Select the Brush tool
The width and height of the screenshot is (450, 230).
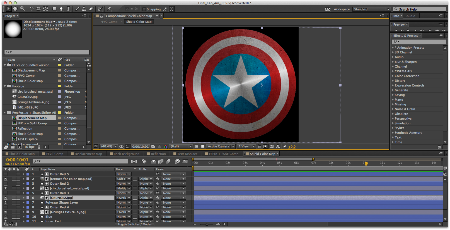click(x=78, y=9)
